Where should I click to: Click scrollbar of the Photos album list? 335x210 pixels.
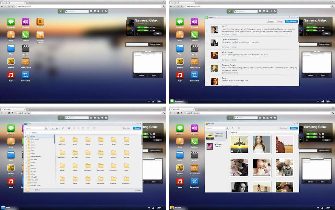[226, 135]
